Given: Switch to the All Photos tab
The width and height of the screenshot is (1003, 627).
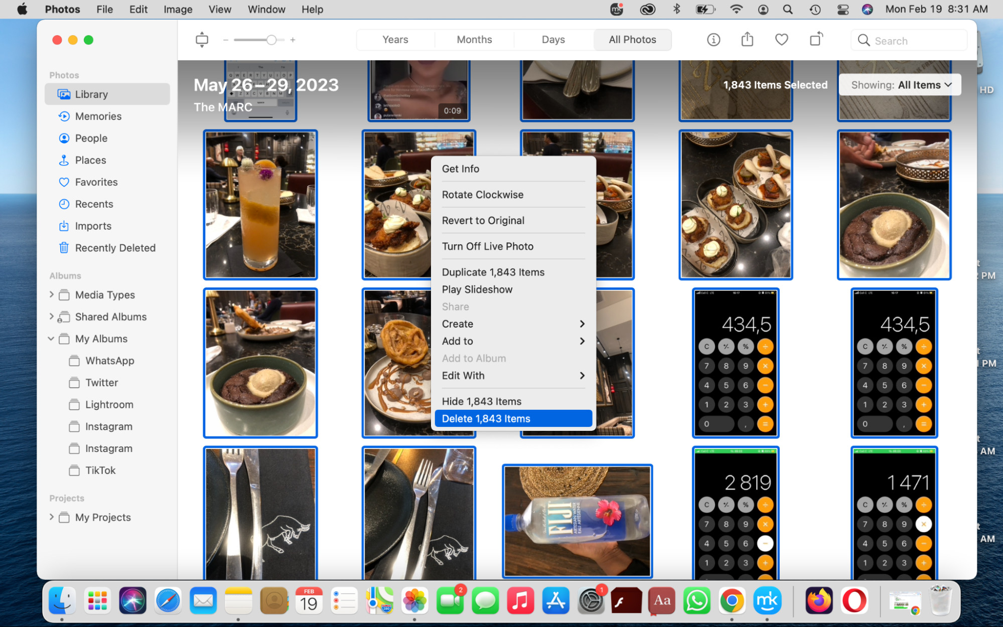Looking at the screenshot, I should [x=632, y=40].
